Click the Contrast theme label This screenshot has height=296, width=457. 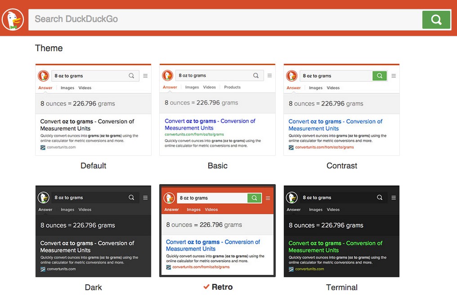click(x=341, y=166)
